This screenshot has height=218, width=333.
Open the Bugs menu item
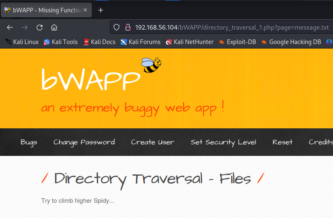tap(29, 142)
